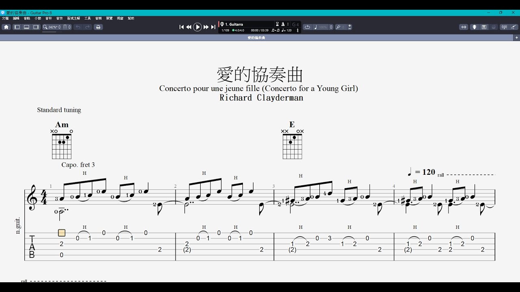
Task: Minimize the Guitar Pro 8 window
Action: point(489,13)
